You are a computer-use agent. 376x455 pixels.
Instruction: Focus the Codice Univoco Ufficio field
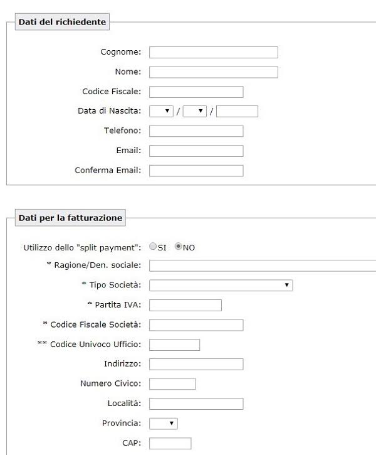[x=174, y=345]
